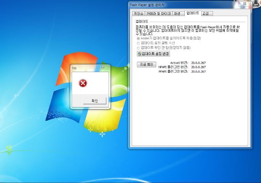This screenshot has height=183, width=261.
Task: Click the 업데이트 group heading label
Action: click(x=142, y=21)
